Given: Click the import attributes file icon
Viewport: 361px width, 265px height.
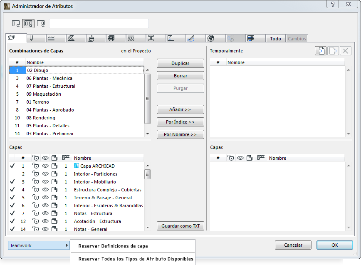Looking at the screenshot, I should click(x=321, y=51).
